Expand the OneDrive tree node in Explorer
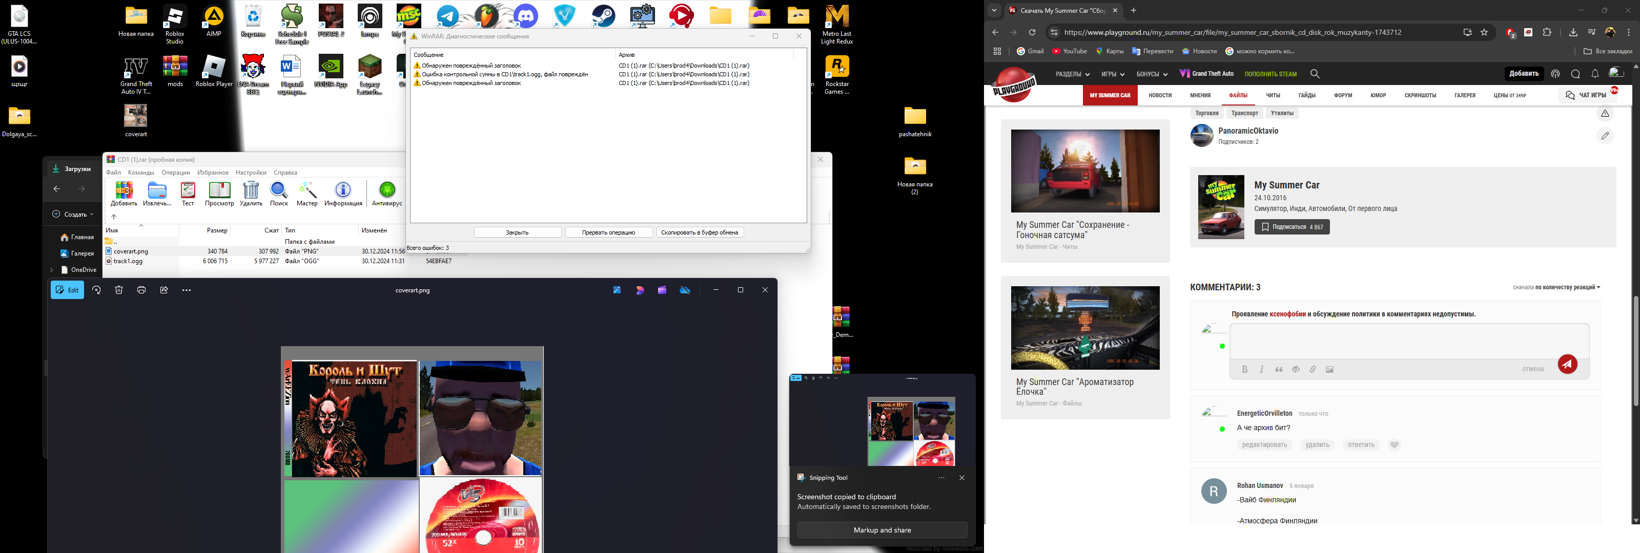 pos(52,270)
